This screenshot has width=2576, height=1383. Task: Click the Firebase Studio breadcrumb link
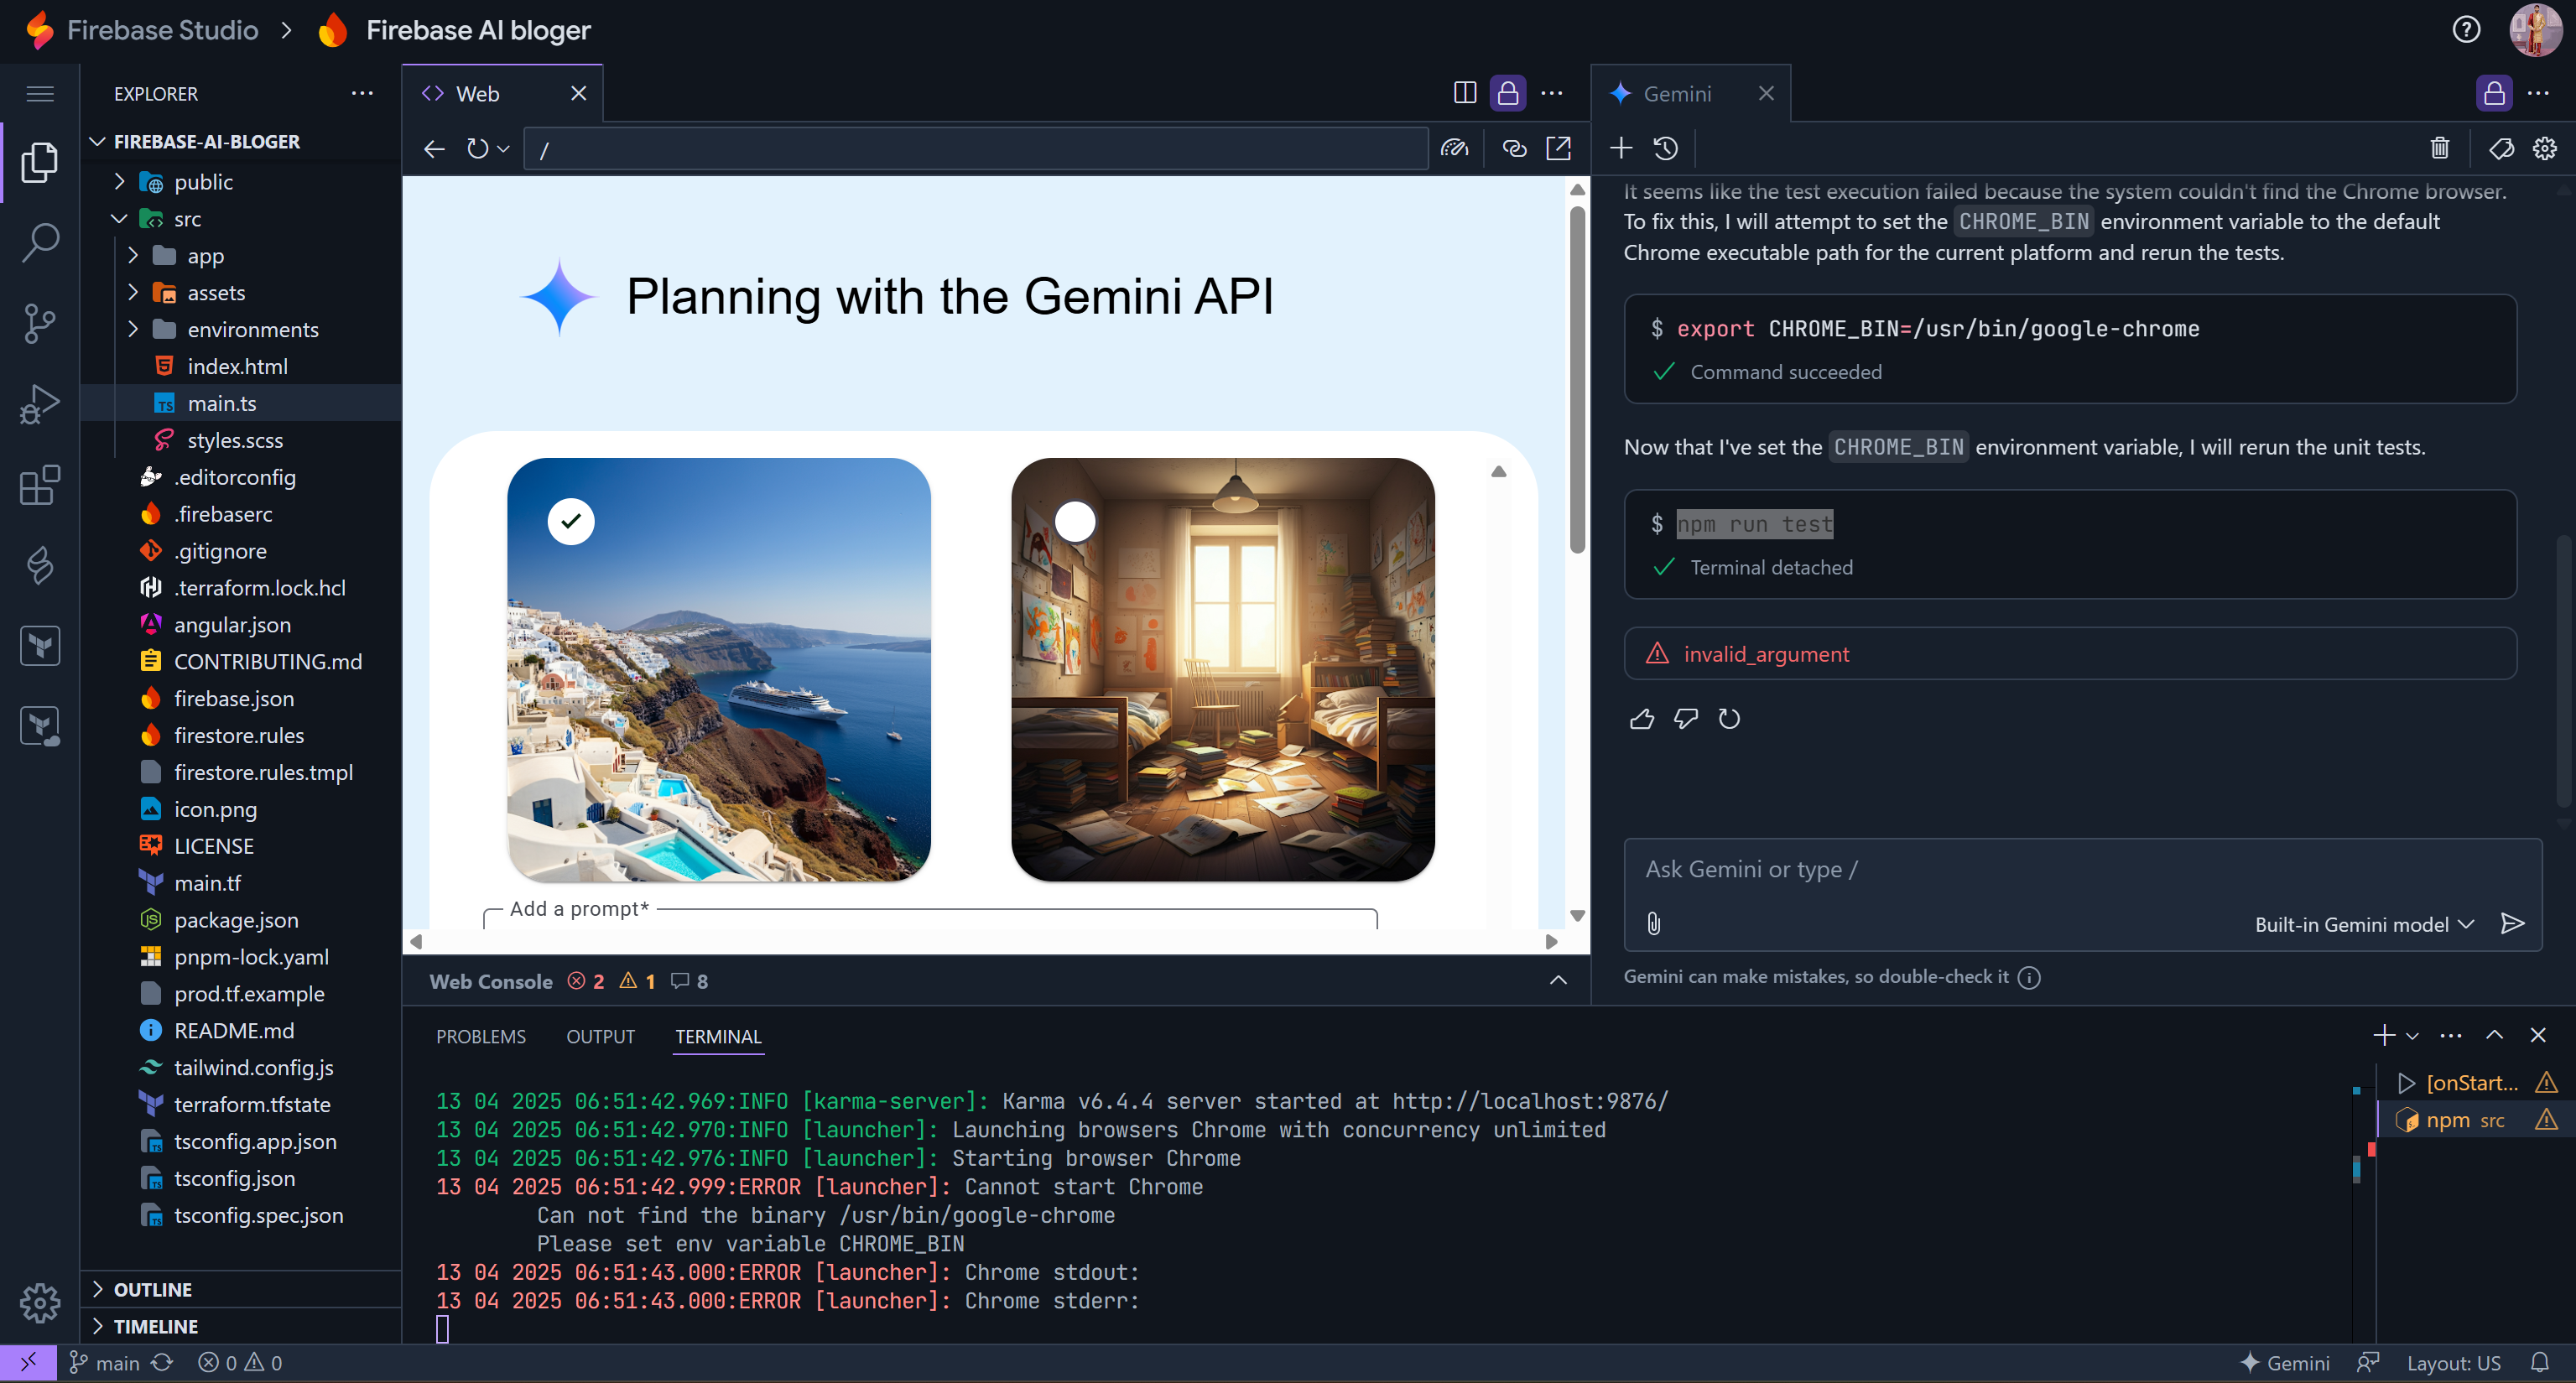click(x=162, y=30)
